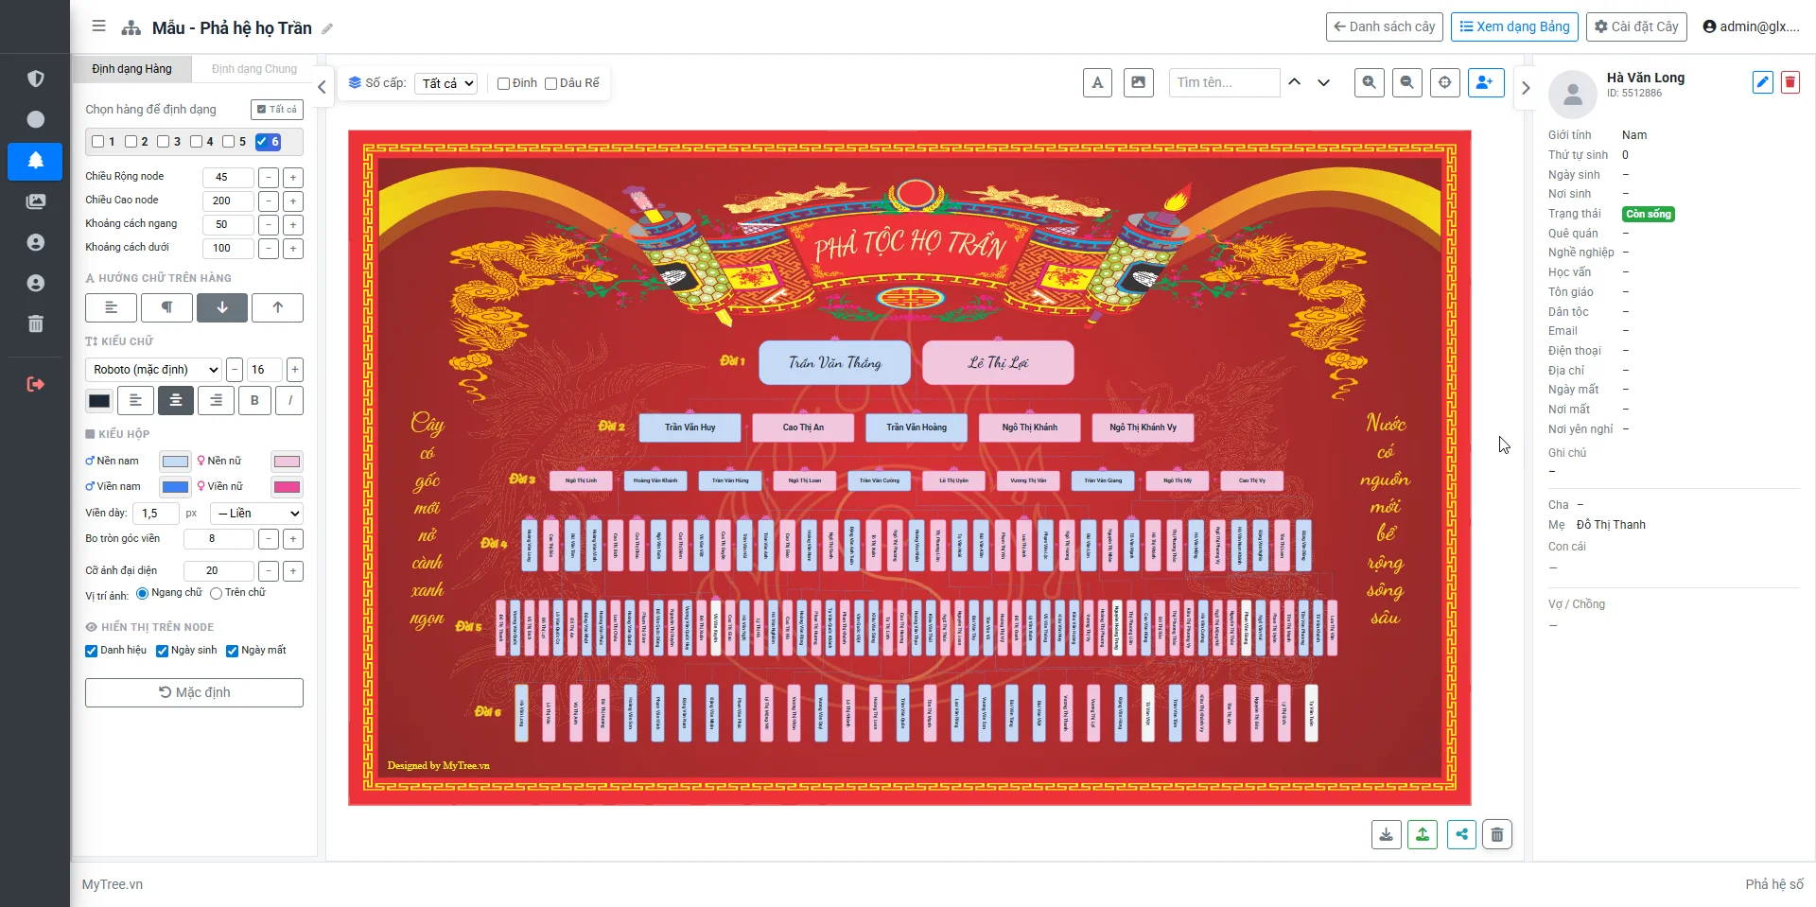Increase the font size value
This screenshot has height=907, width=1816.
click(295, 370)
